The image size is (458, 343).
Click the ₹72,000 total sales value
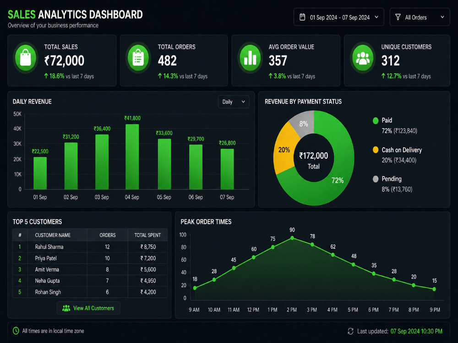[64, 61]
